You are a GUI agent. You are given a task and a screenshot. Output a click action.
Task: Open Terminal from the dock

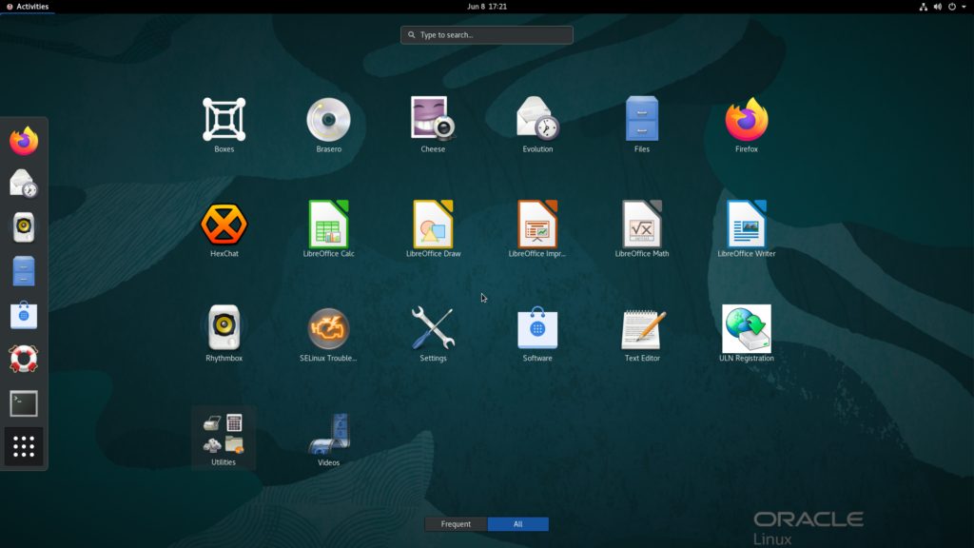(x=24, y=403)
